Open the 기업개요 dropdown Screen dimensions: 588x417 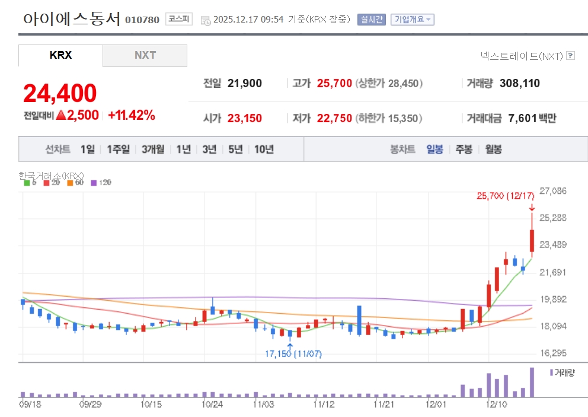(412, 20)
